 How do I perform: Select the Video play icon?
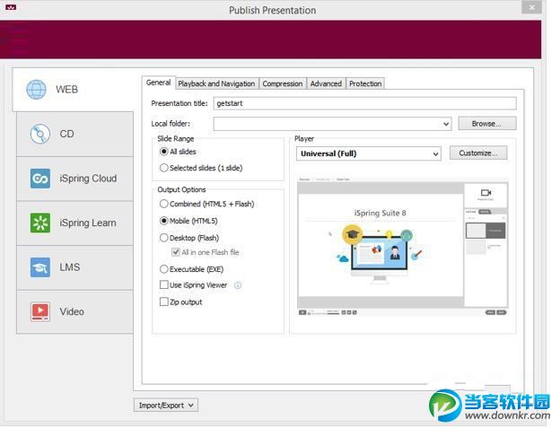(x=40, y=311)
